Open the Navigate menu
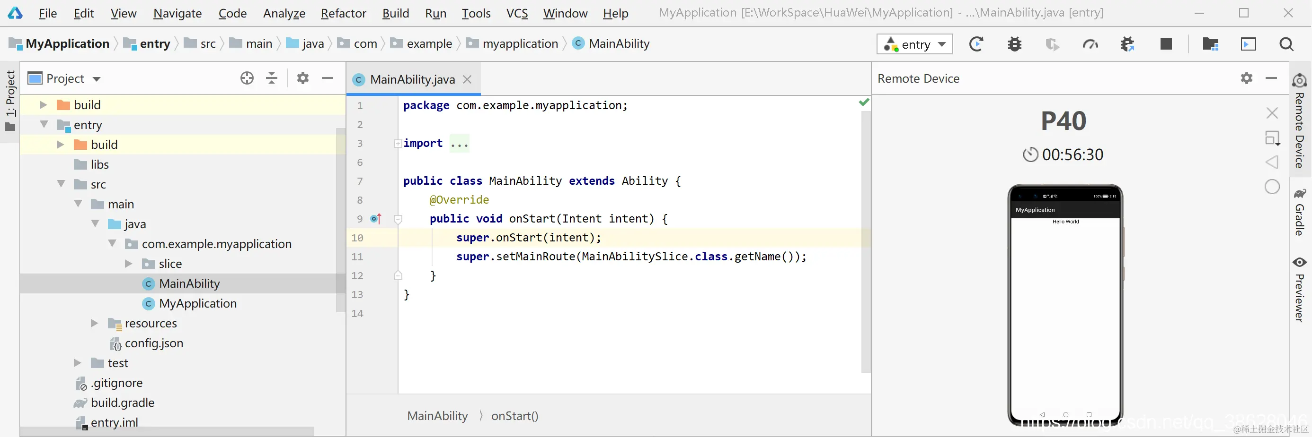 coord(177,13)
